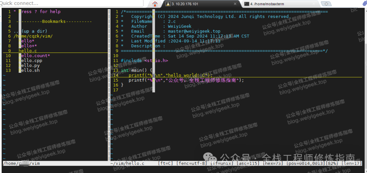
Task: Click the [ff=unix] status bar entry
Action: (222, 164)
